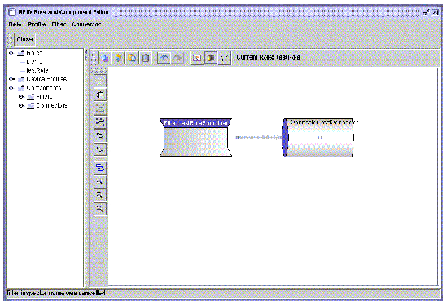Click the Current Role: testRole label
Screen dimensions: 447x305
click(x=268, y=57)
